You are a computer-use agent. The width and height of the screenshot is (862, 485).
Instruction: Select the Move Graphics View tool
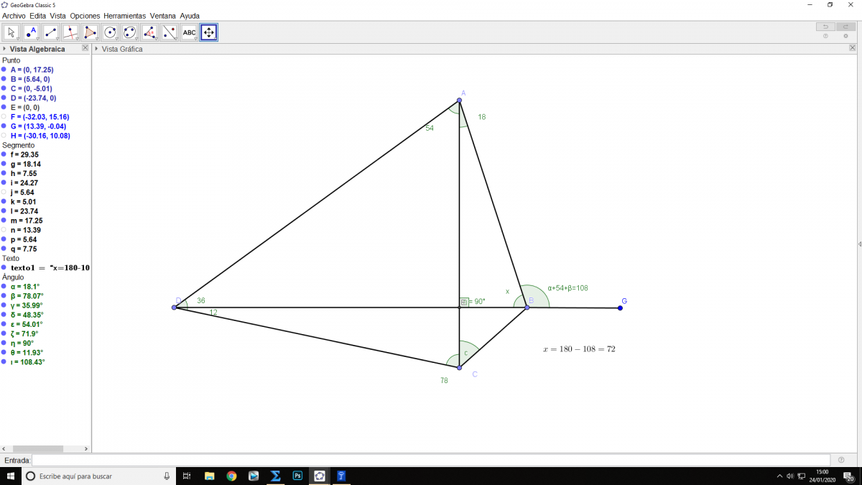click(208, 32)
